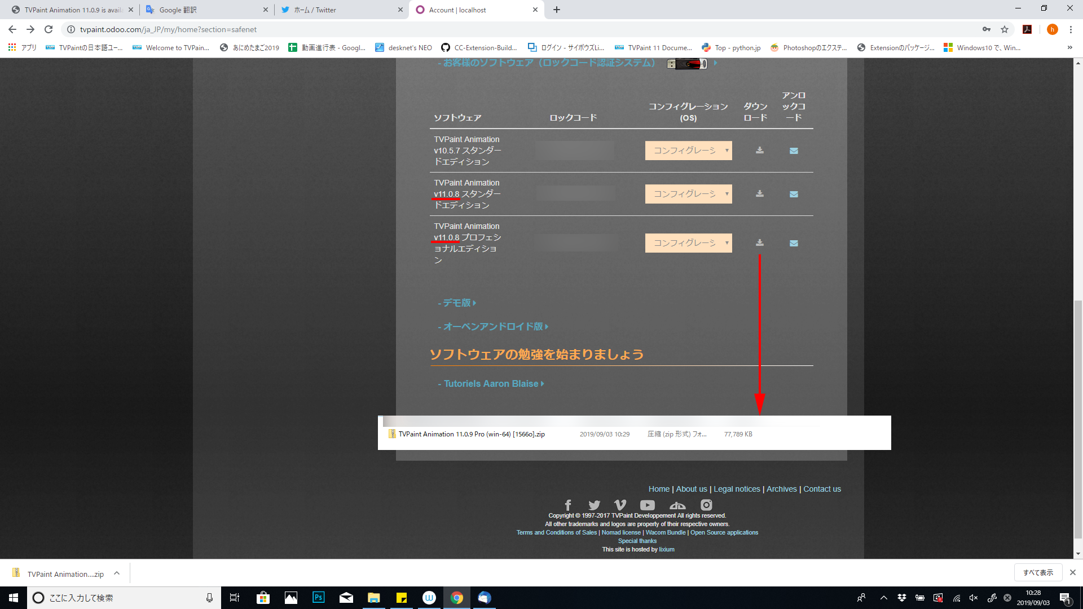
Task: Click すべて表示 downloads button
Action: [x=1038, y=572]
